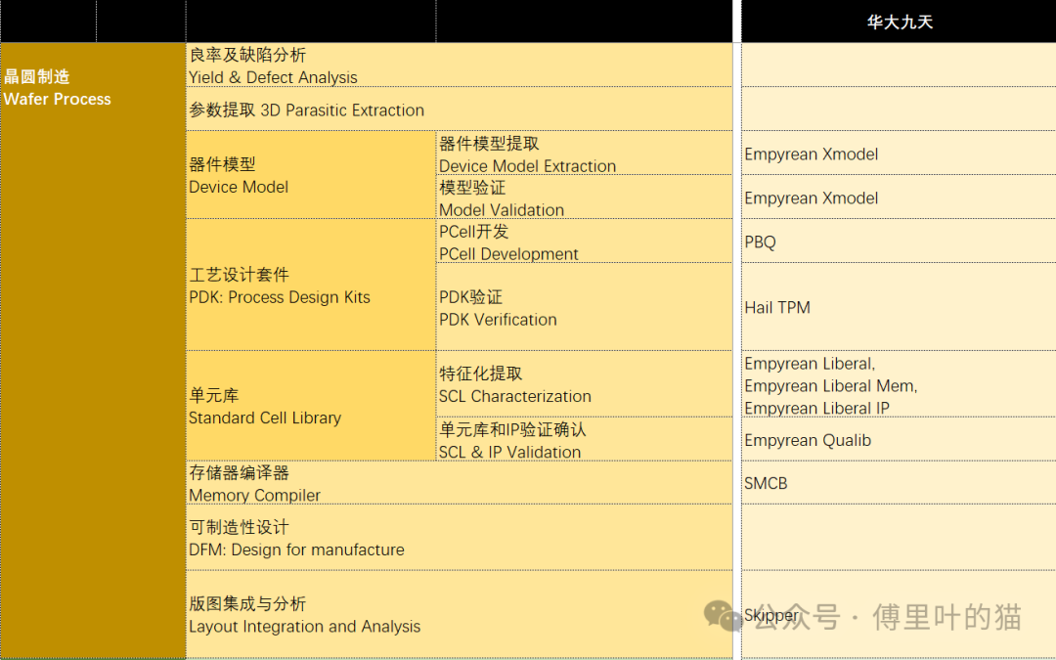The height and width of the screenshot is (660, 1056).
Task: Select the SMCB product cell
Action: (x=765, y=482)
